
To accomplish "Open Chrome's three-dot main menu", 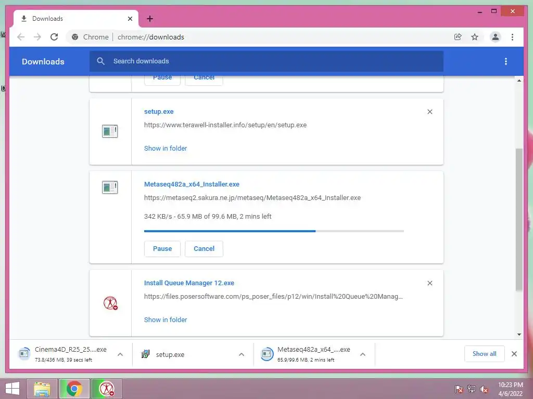I will tap(512, 37).
